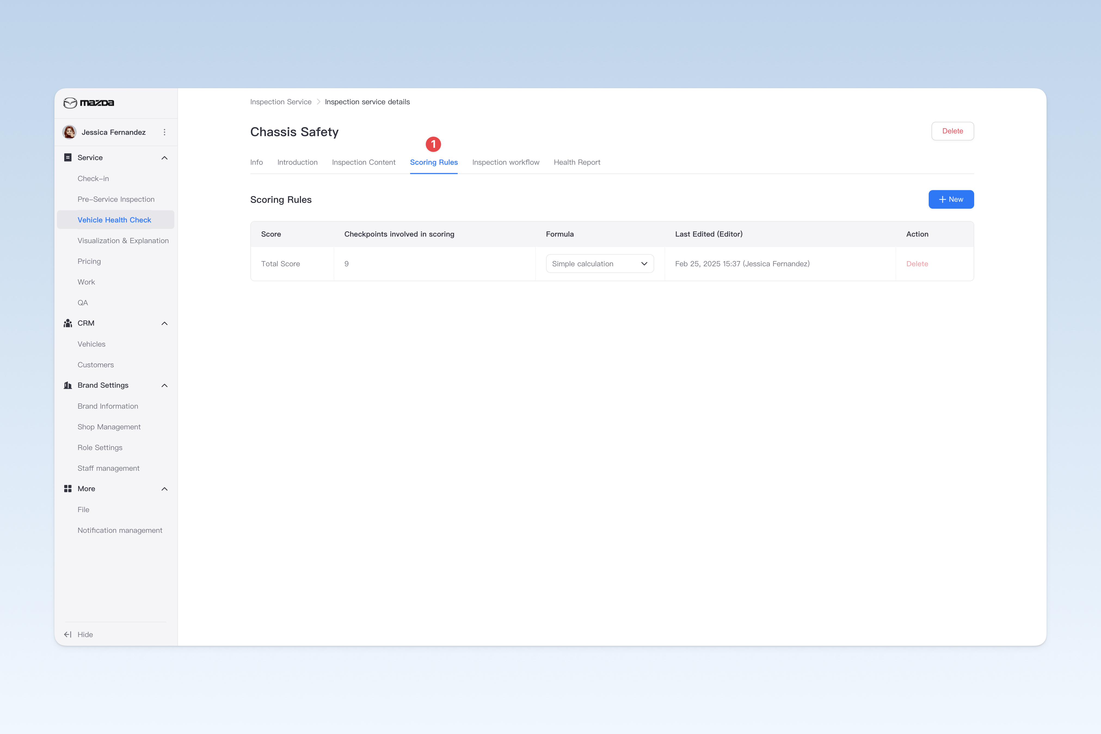Click the Total Score cell

pyautogui.click(x=292, y=264)
